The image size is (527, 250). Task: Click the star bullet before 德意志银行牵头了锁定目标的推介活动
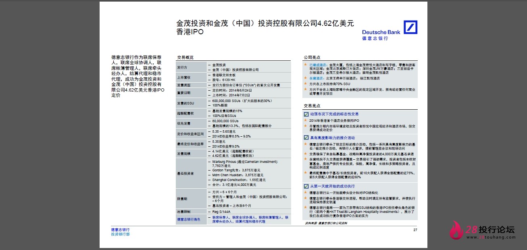(306, 144)
